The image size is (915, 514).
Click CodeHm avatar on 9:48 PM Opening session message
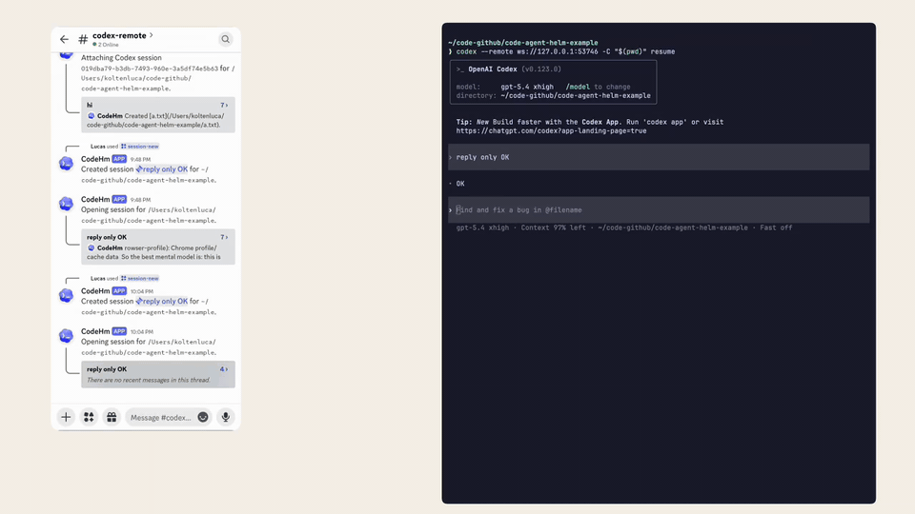pyautogui.click(x=67, y=204)
